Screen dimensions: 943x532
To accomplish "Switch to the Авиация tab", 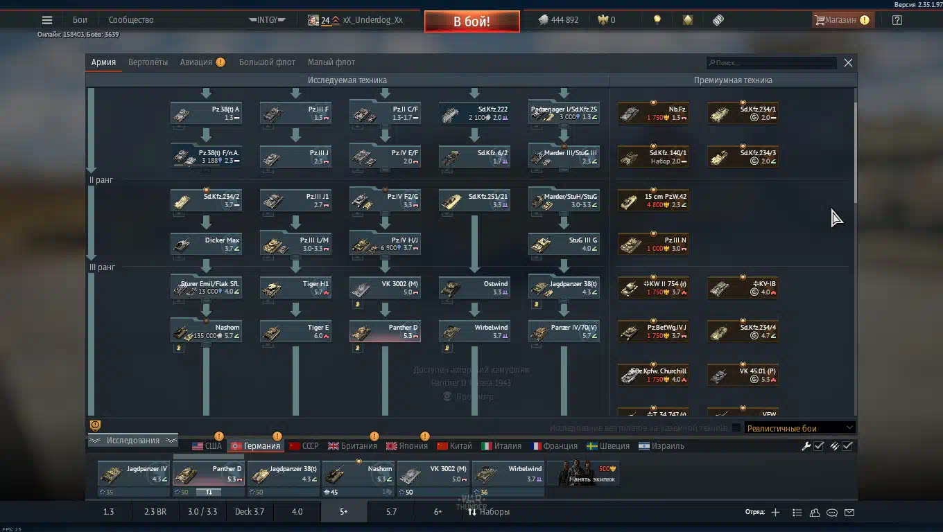I will coord(196,62).
